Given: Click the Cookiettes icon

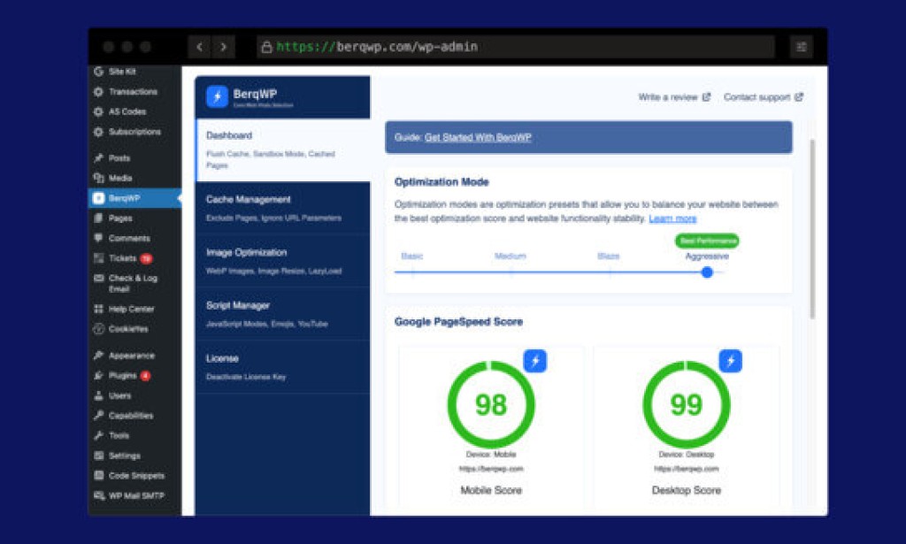Looking at the screenshot, I should 99,329.
